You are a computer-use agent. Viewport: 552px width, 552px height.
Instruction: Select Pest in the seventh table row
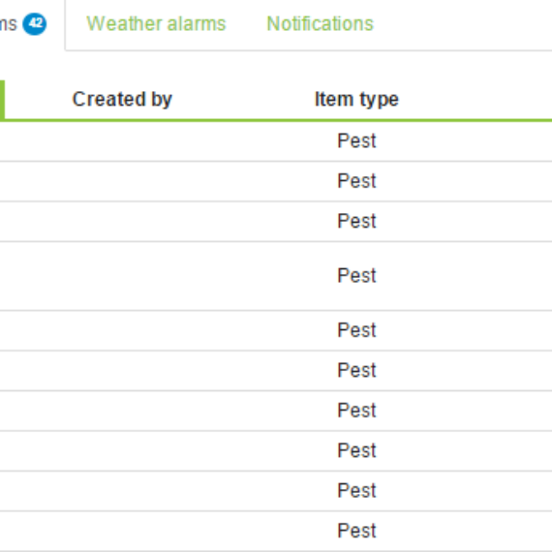pyautogui.click(x=356, y=411)
